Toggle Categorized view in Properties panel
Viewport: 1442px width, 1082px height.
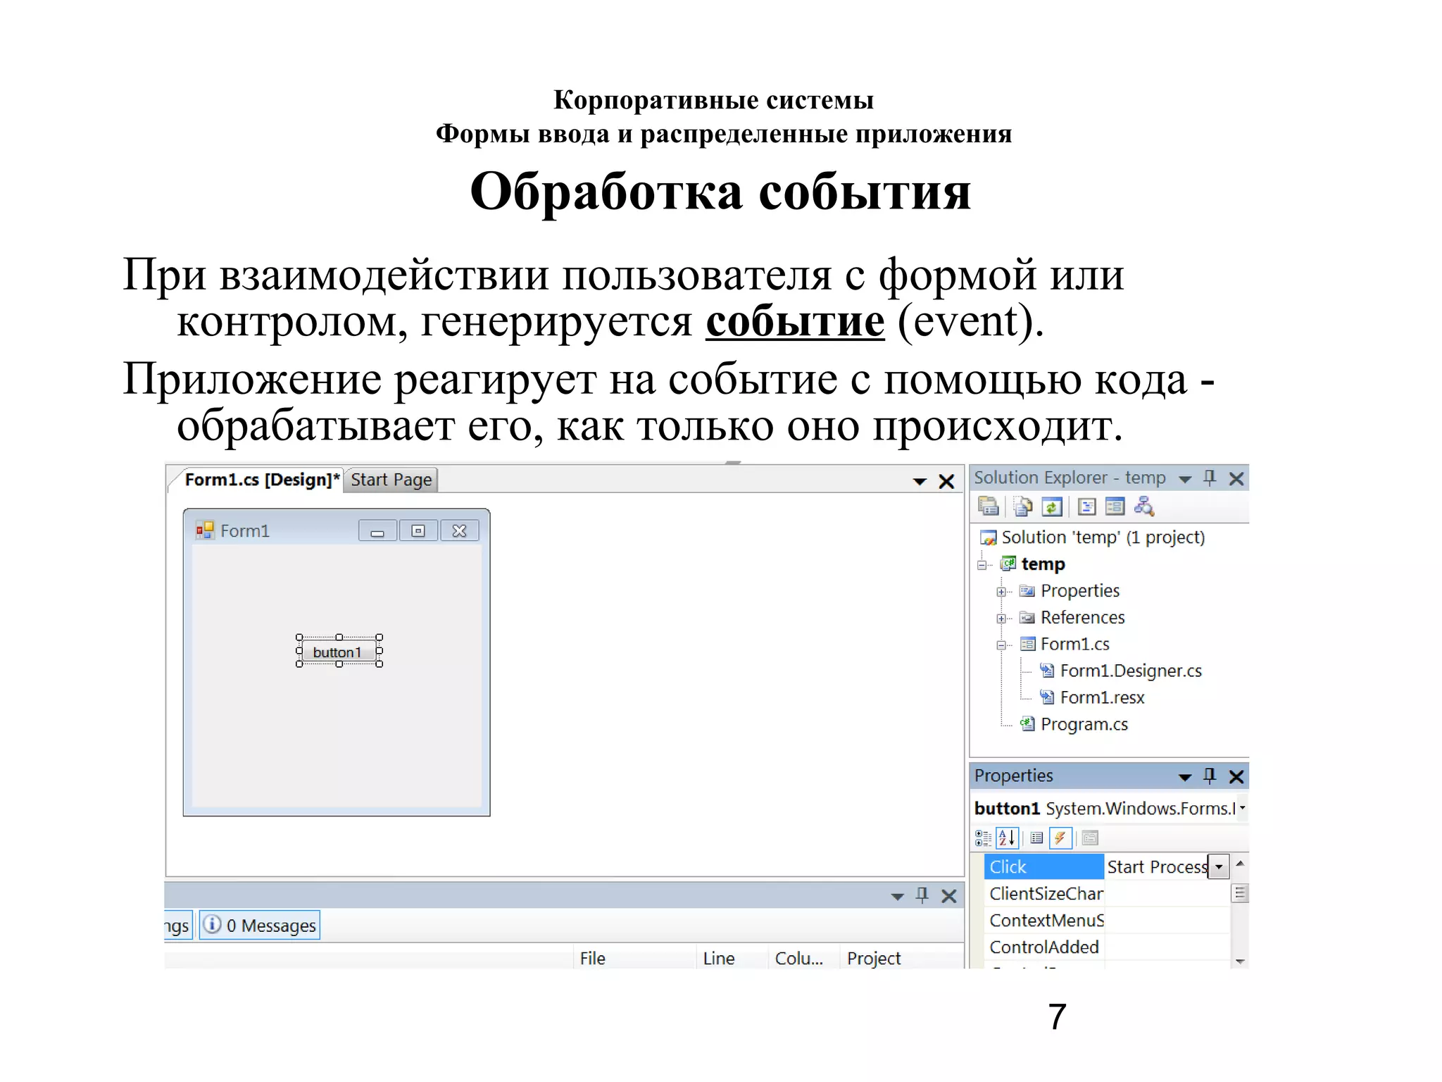point(983,838)
